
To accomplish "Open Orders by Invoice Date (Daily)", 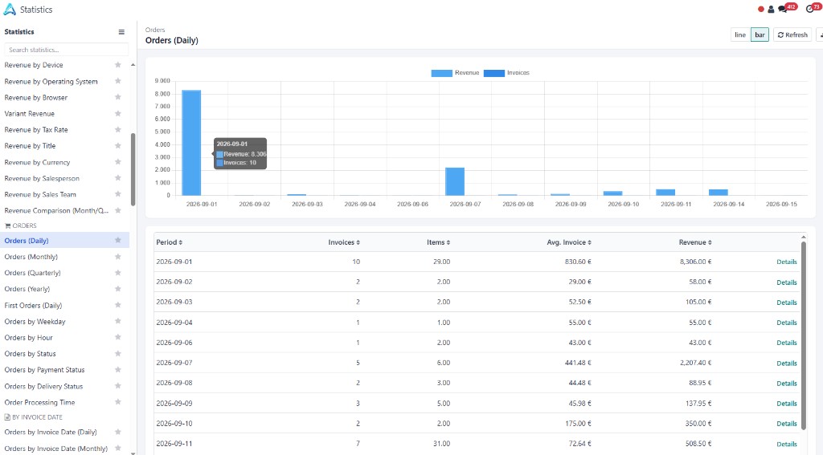I will tap(51, 433).
